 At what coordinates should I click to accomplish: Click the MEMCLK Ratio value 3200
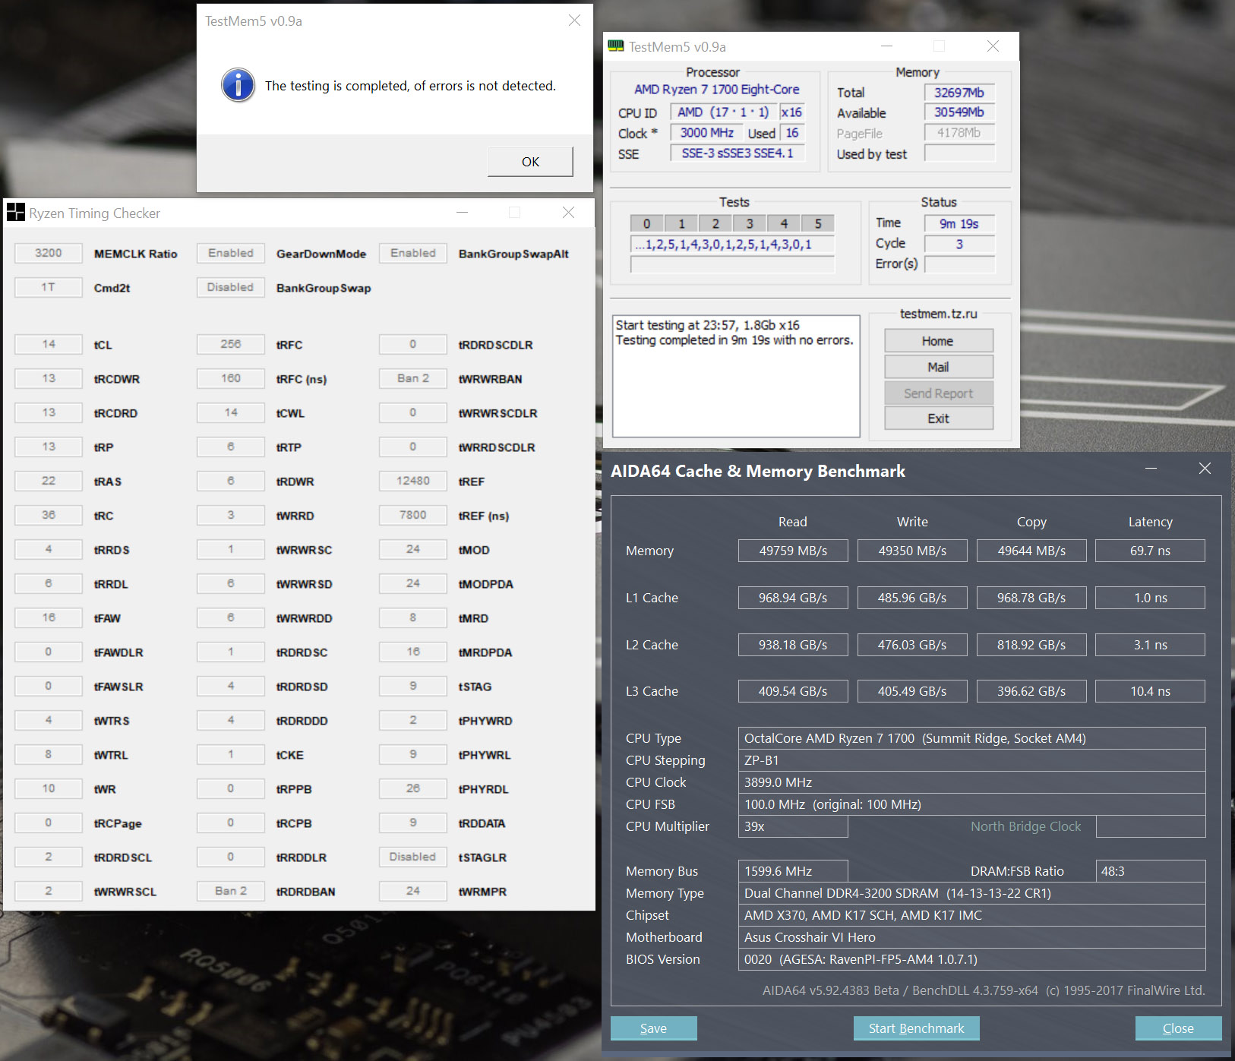click(49, 253)
